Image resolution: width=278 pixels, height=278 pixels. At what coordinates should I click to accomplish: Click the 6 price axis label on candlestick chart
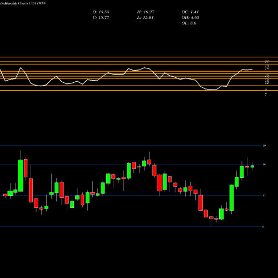point(264,227)
